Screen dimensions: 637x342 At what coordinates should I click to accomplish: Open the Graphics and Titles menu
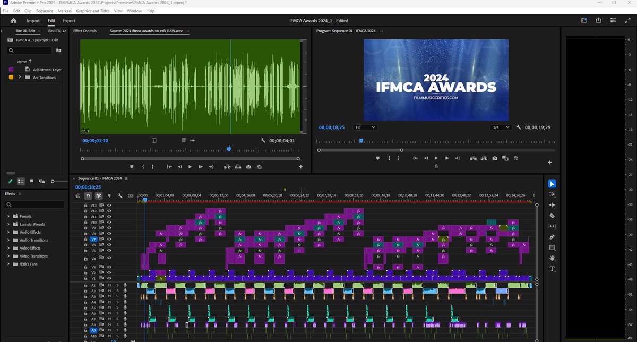click(93, 11)
